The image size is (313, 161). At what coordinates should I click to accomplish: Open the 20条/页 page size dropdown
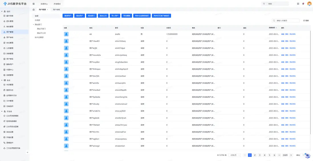[x=235, y=155]
